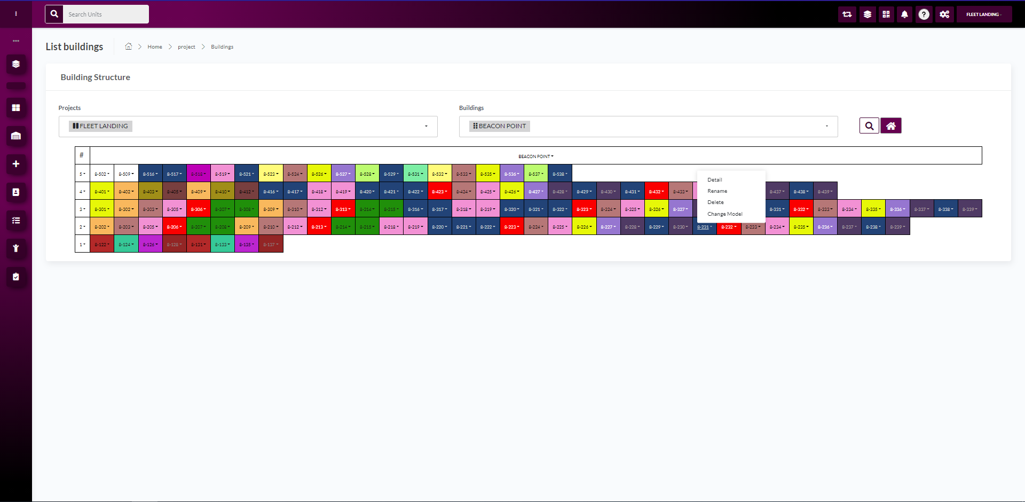Open the help question mark icon

924,14
